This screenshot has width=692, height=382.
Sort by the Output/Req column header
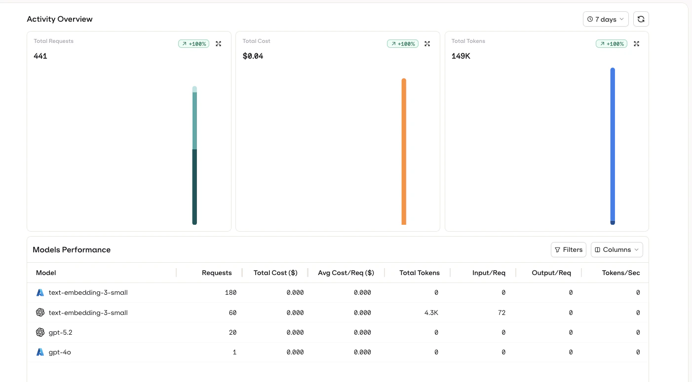coord(551,273)
